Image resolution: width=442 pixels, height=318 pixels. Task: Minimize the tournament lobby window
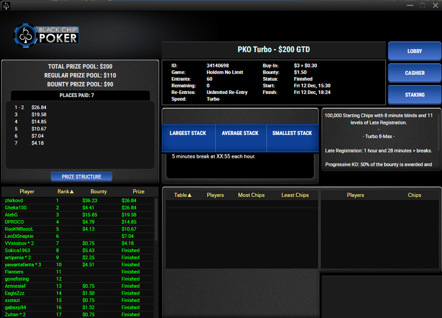410,5
